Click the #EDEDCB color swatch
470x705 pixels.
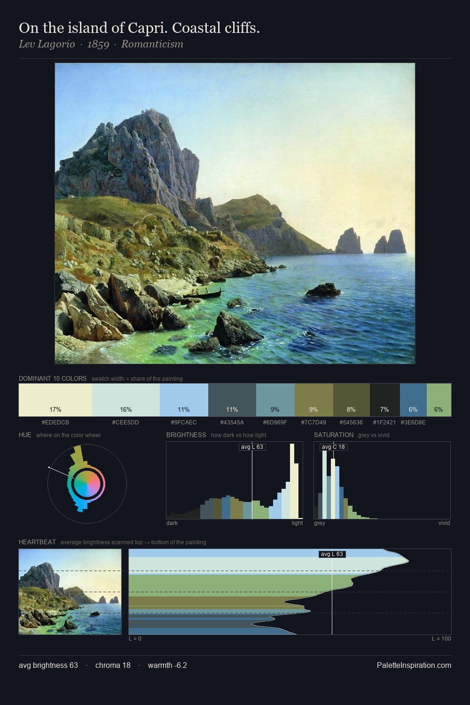(x=55, y=400)
